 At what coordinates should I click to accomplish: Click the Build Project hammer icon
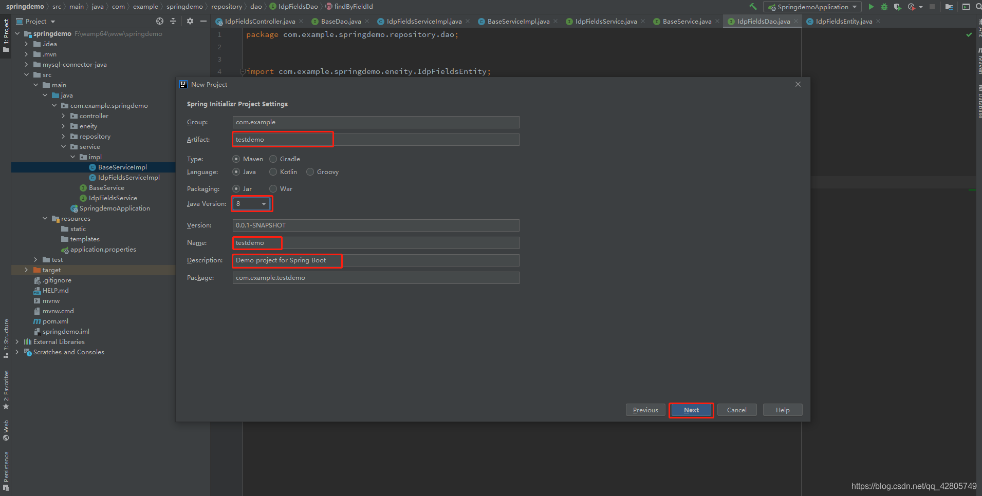pos(753,7)
